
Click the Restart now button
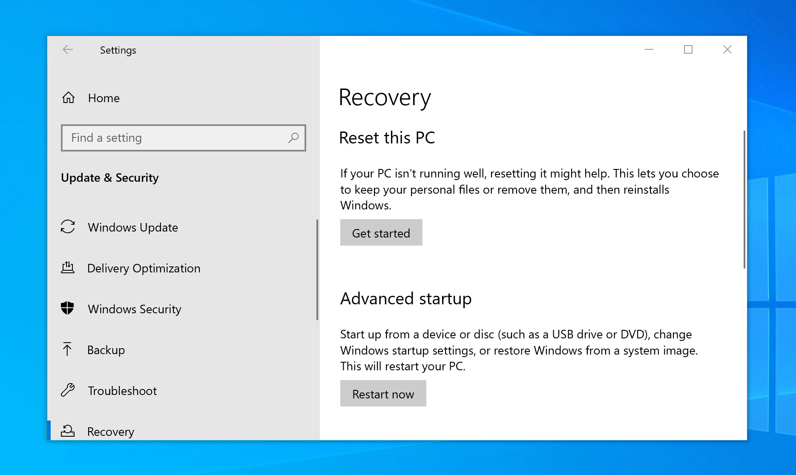[x=383, y=393]
